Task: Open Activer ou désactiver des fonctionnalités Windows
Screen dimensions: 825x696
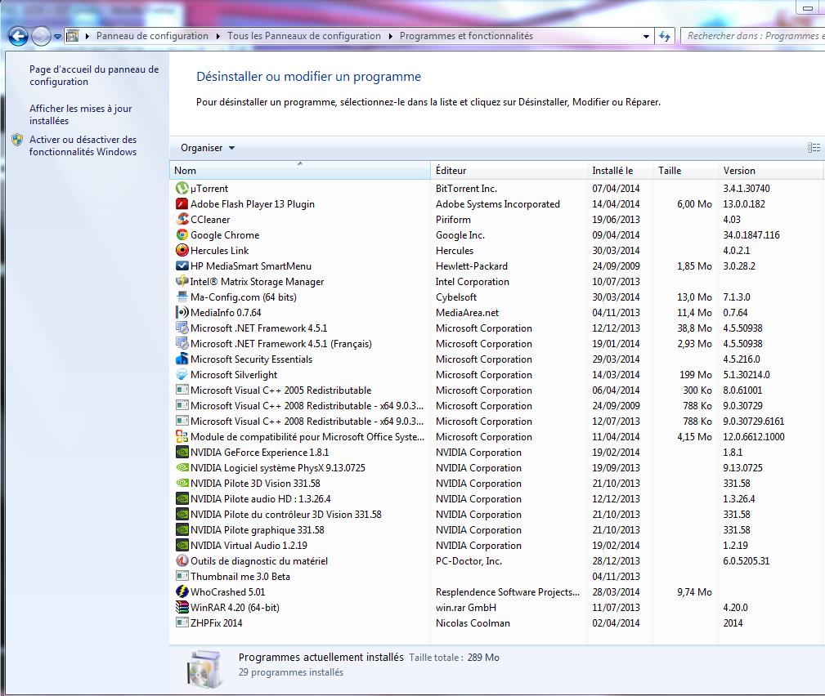Action: (83, 145)
